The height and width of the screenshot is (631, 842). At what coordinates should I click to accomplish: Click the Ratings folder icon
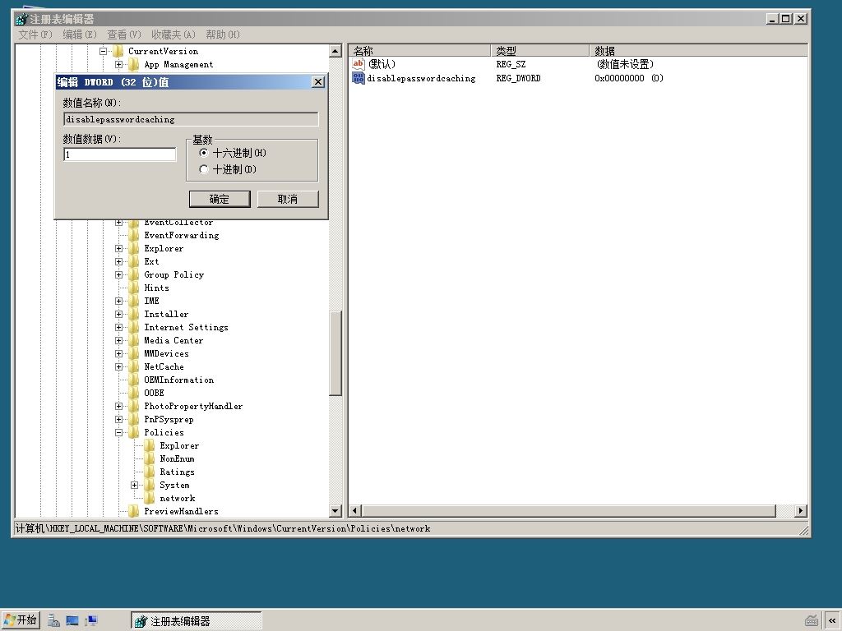150,472
